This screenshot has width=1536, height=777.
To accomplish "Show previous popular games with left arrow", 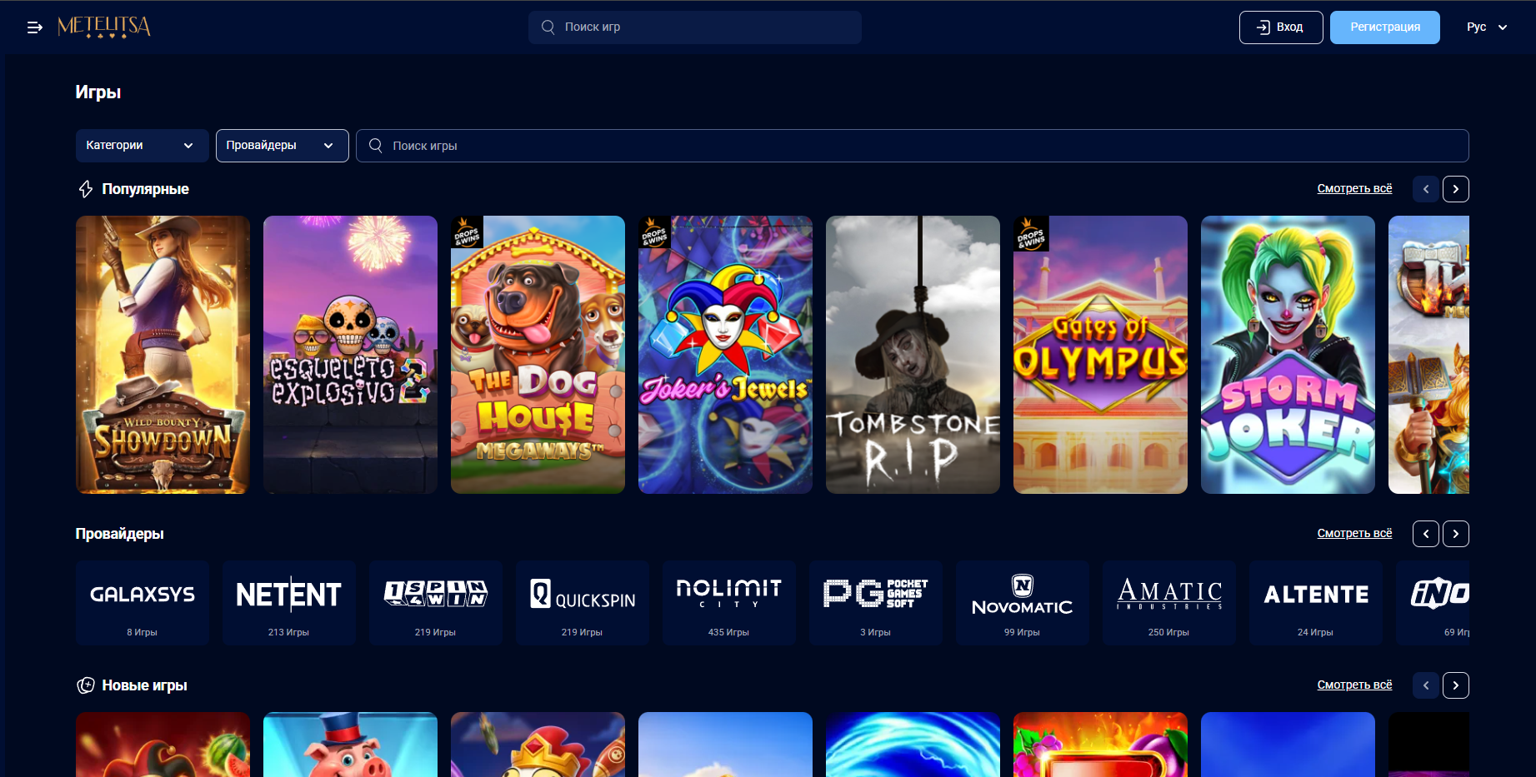I will click(1426, 189).
